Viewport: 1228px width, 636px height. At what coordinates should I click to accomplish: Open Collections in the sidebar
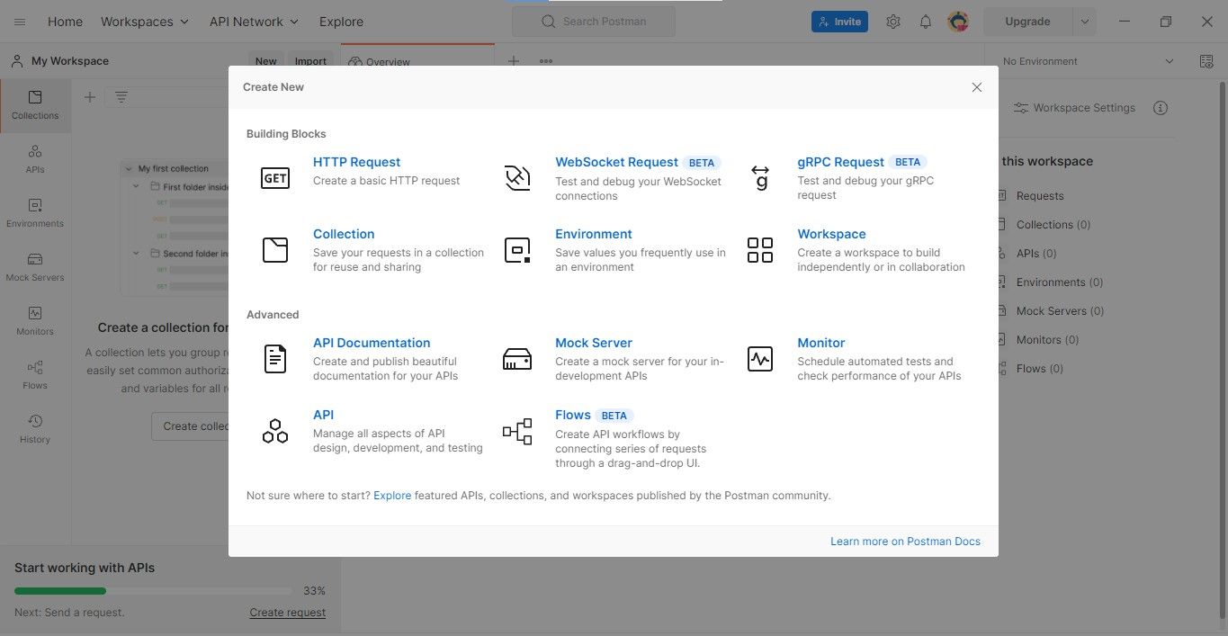coord(35,106)
